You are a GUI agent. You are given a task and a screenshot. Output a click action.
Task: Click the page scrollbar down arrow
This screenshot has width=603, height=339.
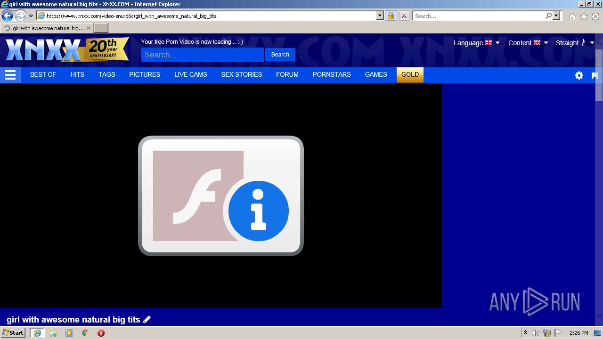point(599,315)
